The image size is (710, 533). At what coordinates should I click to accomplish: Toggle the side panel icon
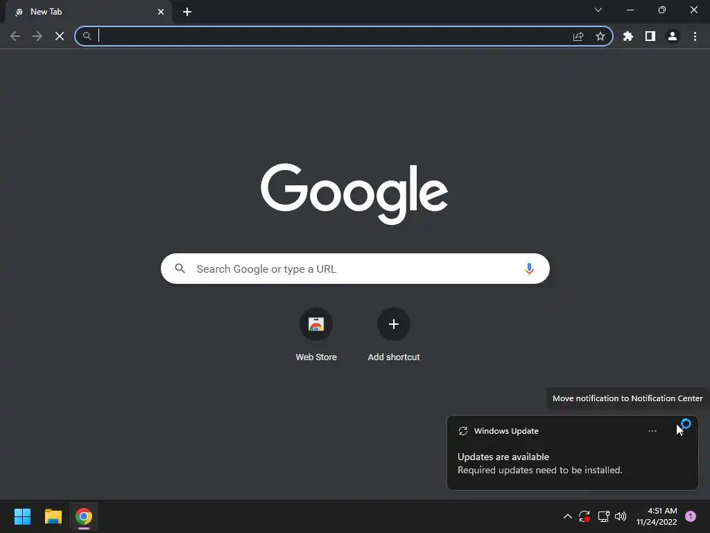point(650,36)
